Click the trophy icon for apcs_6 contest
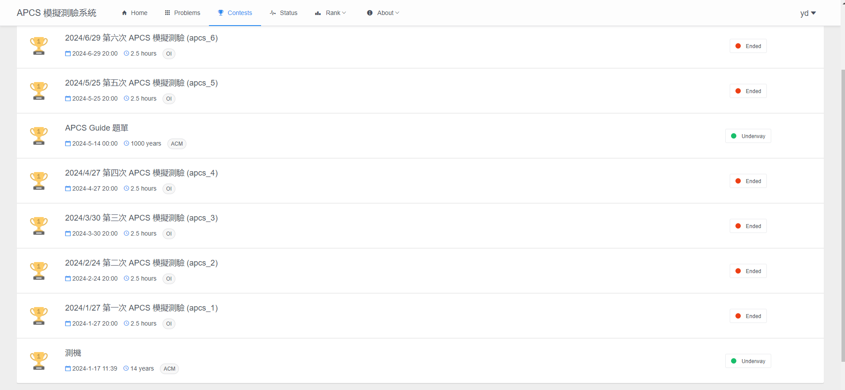The width and height of the screenshot is (845, 390). (39, 46)
